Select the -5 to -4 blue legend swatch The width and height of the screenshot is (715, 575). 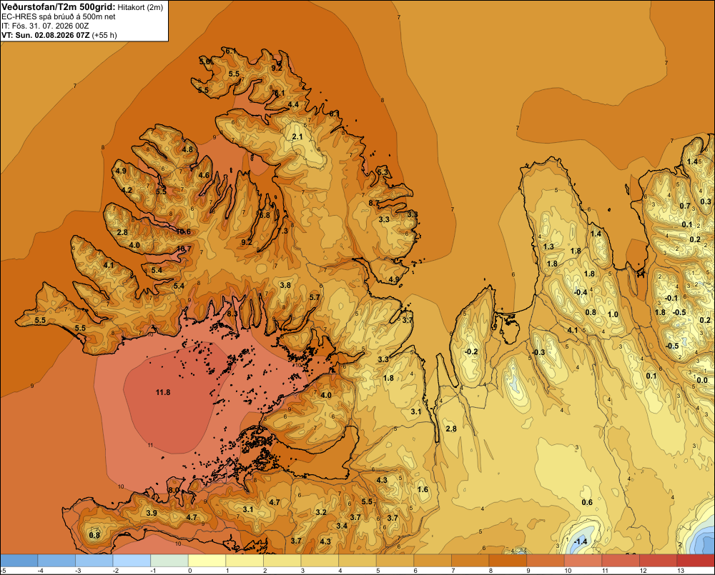tap(19, 561)
